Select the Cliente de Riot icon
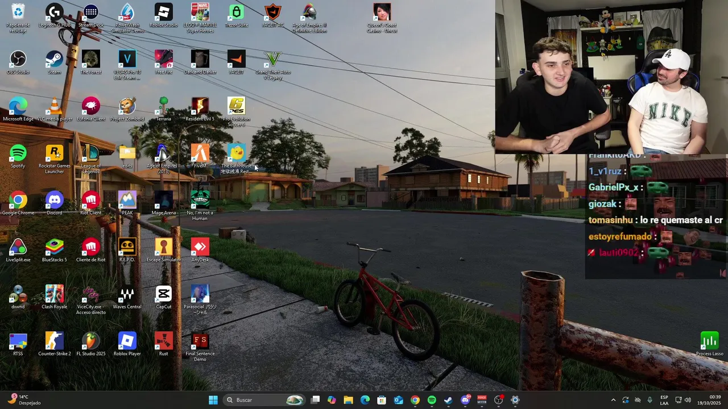The image size is (728, 409). pyautogui.click(x=91, y=250)
